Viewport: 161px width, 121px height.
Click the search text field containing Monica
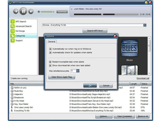point(93,25)
